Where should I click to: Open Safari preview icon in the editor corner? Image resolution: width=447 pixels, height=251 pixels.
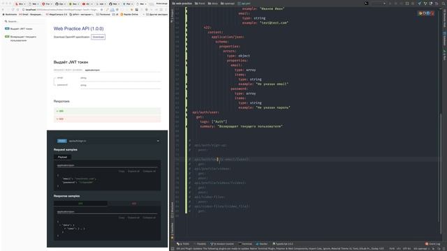[428, 13]
